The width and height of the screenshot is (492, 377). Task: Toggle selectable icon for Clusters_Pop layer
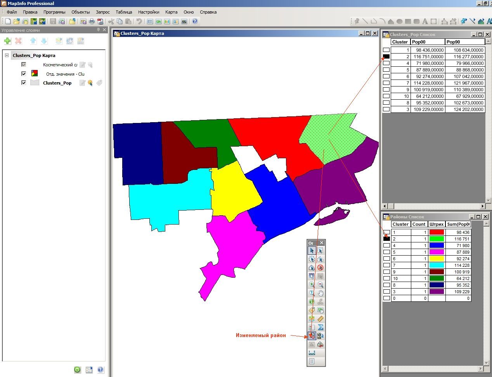point(90,83)
